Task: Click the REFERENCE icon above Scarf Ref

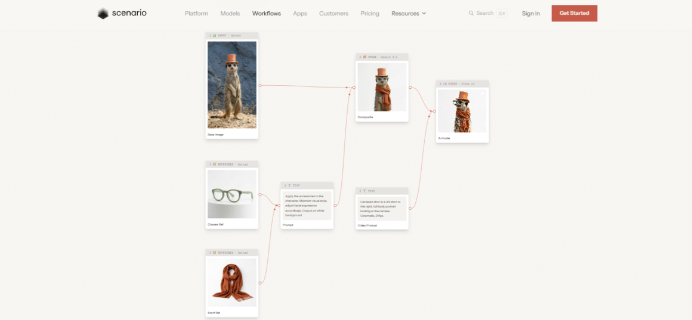Action: [x=215, y=253]
